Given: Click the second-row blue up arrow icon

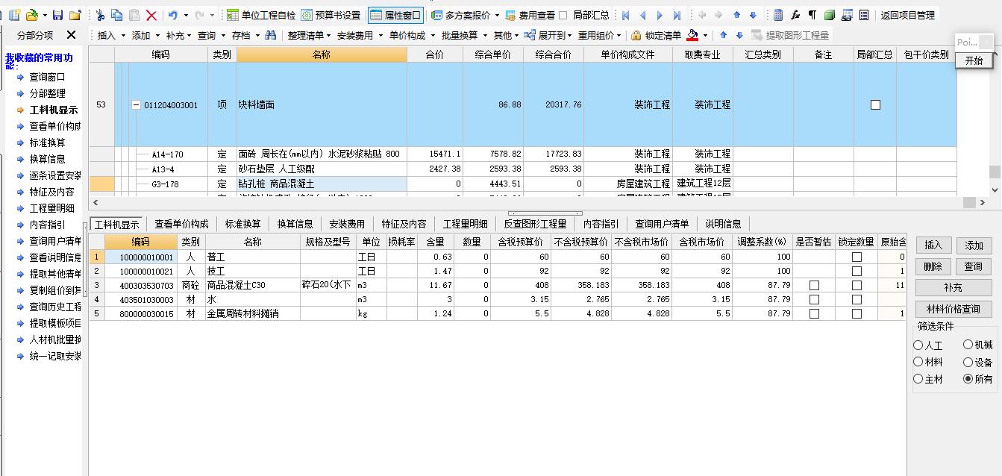Looking at the screenshot, I should click(x=724, y=35).
